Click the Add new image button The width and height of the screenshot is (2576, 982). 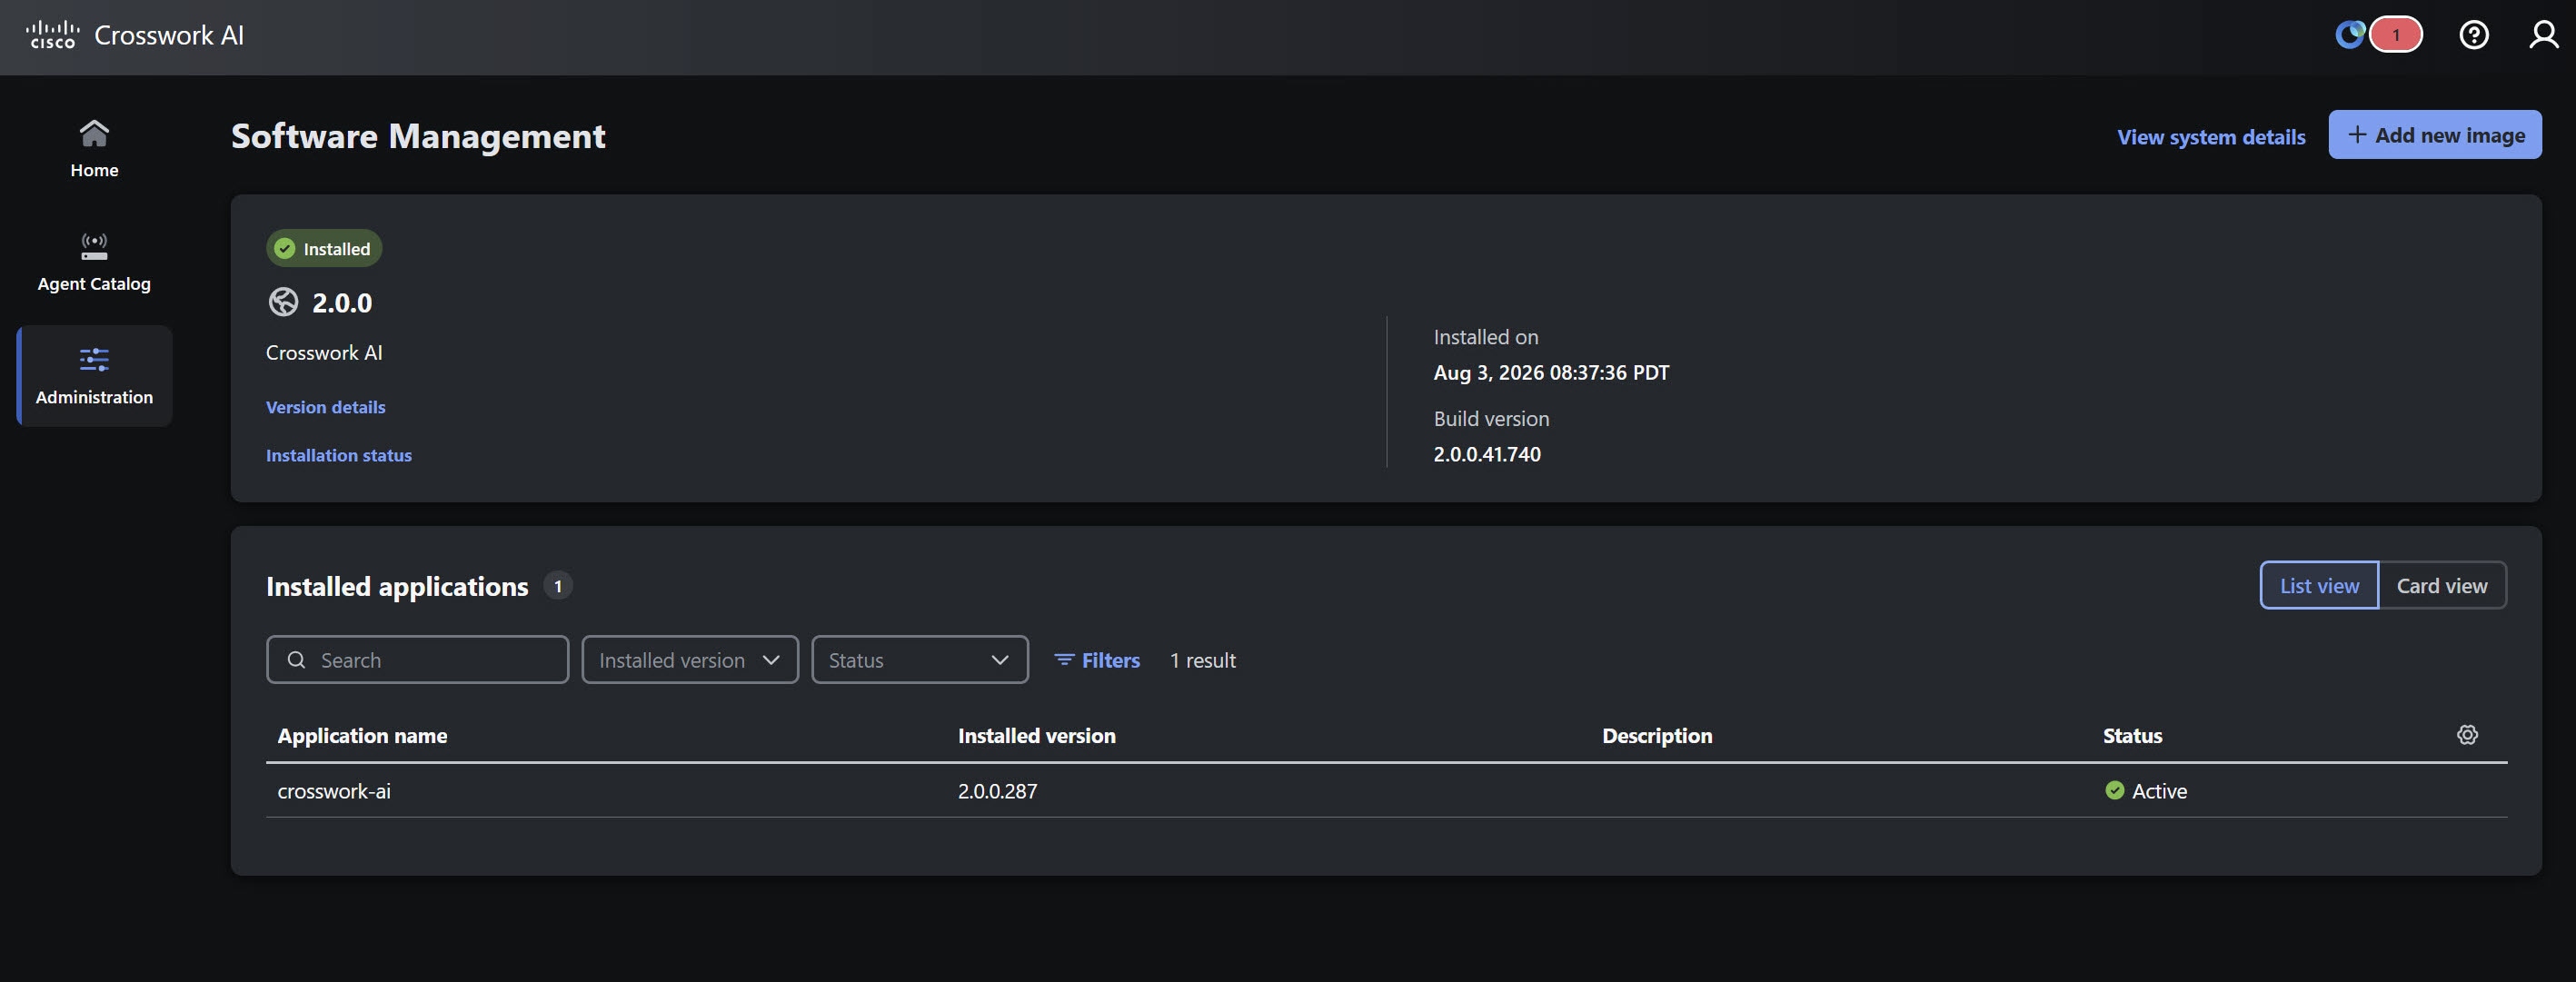tap(2434, 135)
